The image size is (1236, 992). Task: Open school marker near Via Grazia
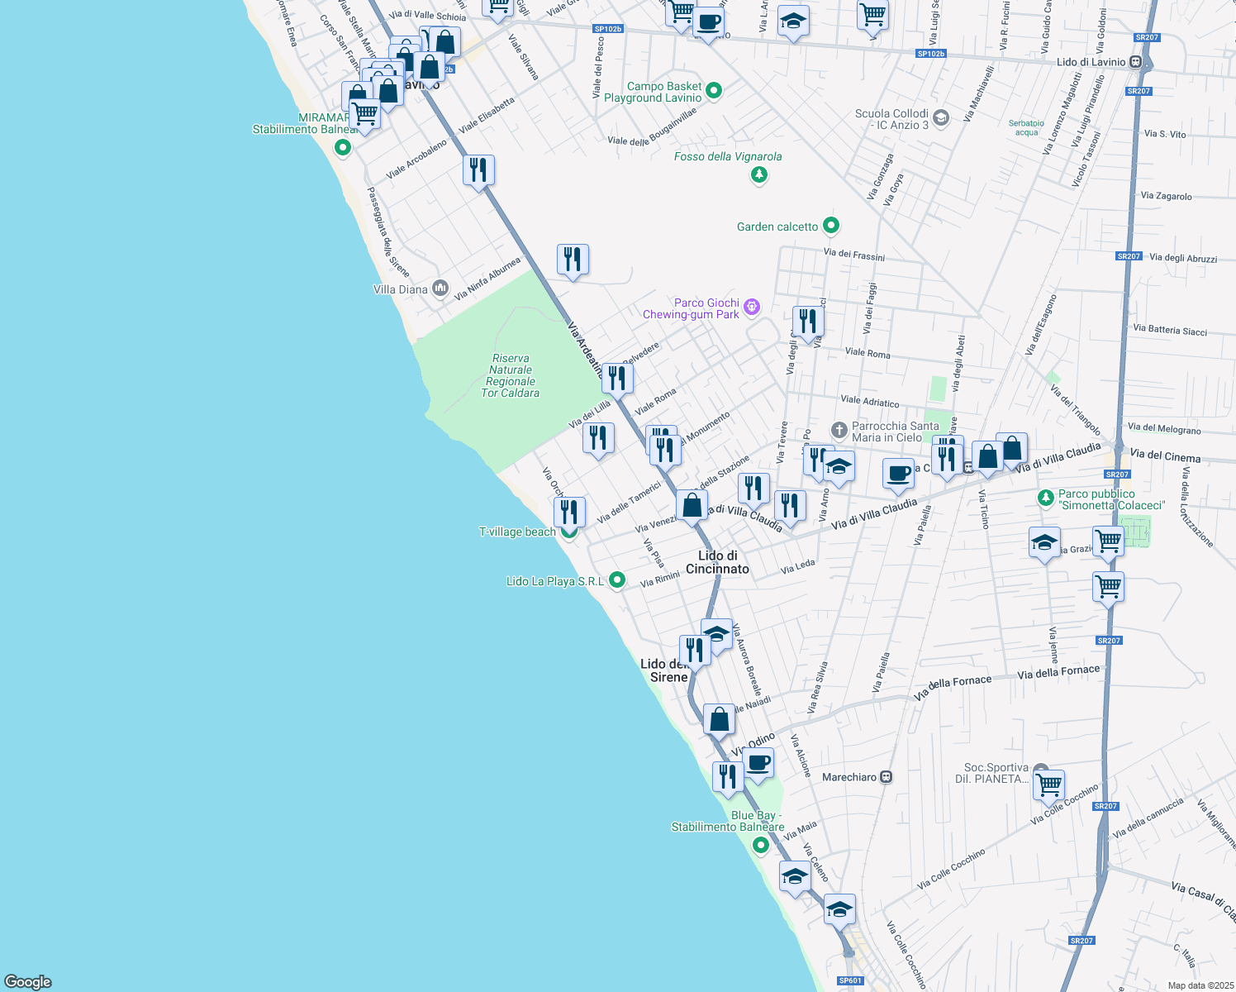click(1044, 545)
